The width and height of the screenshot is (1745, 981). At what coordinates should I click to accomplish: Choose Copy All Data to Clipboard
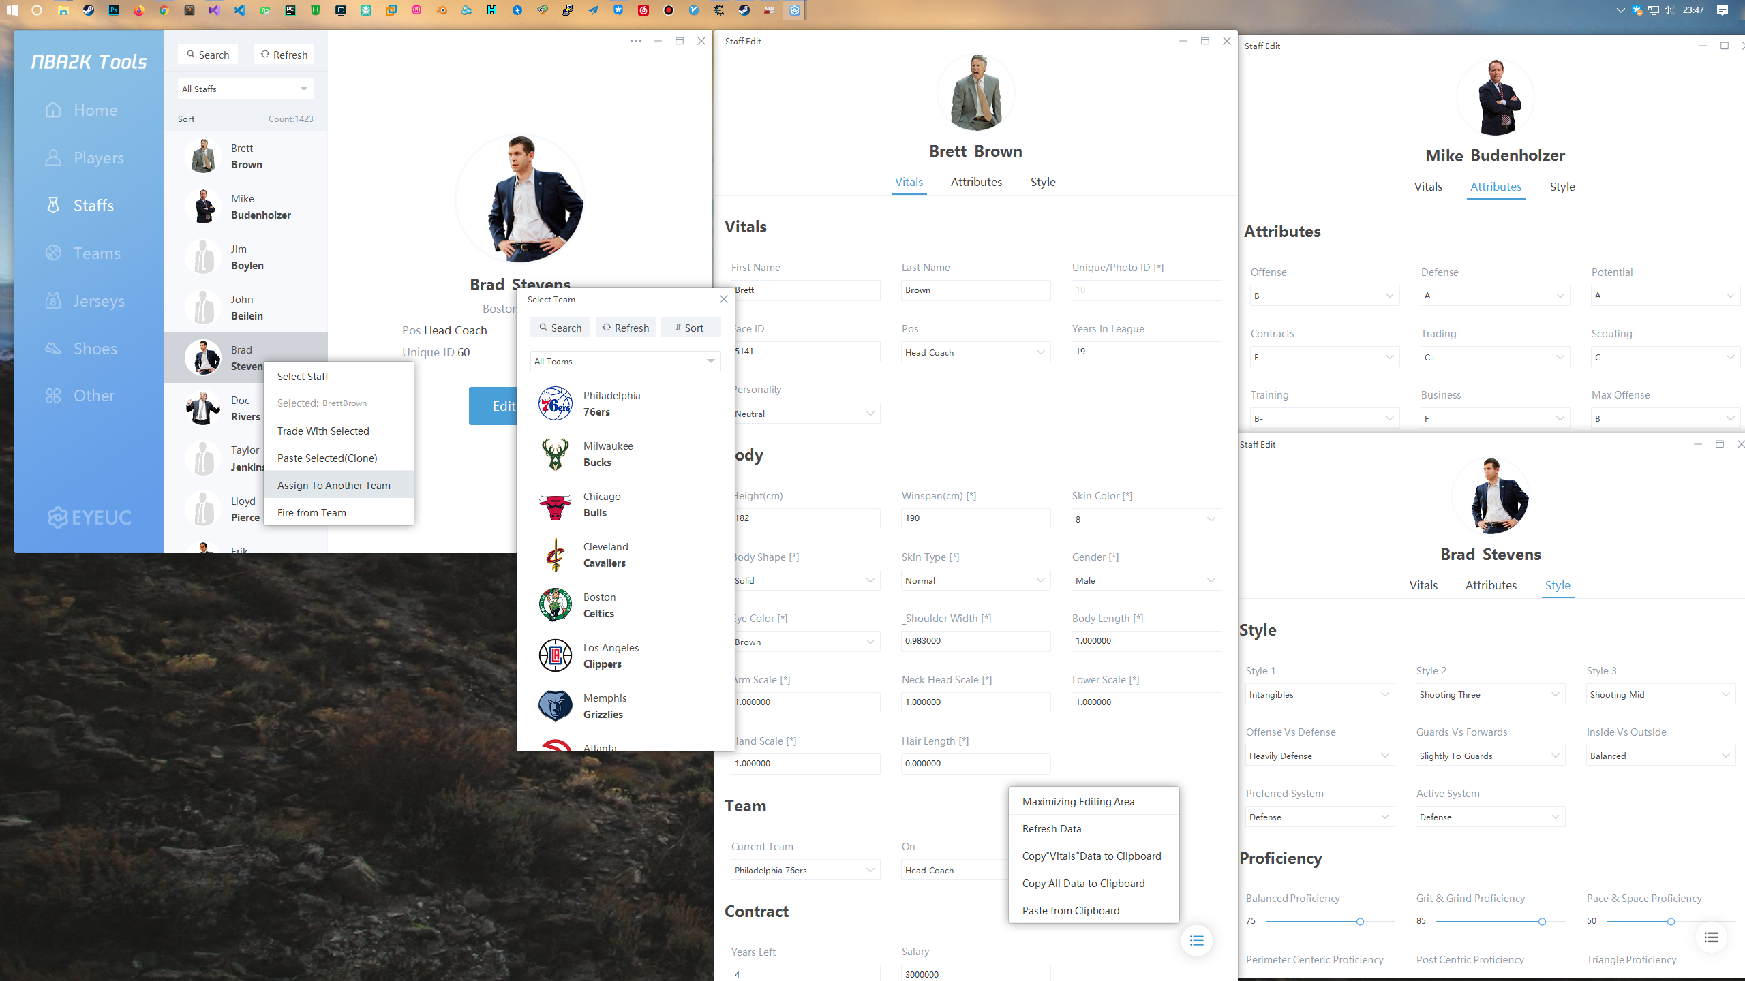[x=1083, y=883]
